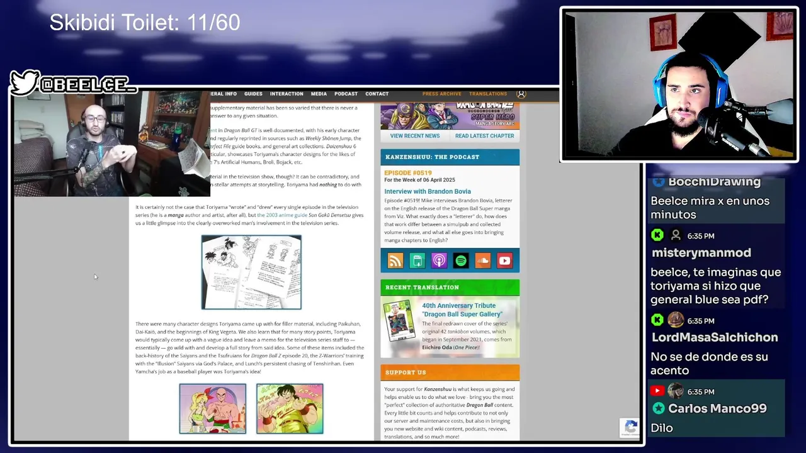The width and height of the screenshot is (806, 453).
Task: Click the LordMasaSalchichon username in chat
Action: (x=715, y=337)
